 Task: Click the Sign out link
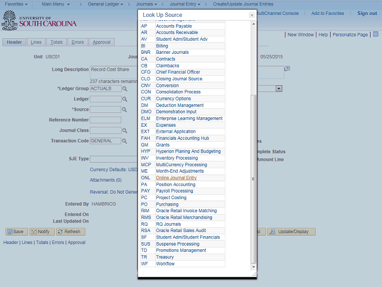pos(367,13)
